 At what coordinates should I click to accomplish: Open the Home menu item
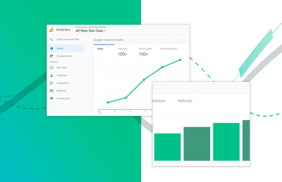pyautogui.click(x=66, y=48)
